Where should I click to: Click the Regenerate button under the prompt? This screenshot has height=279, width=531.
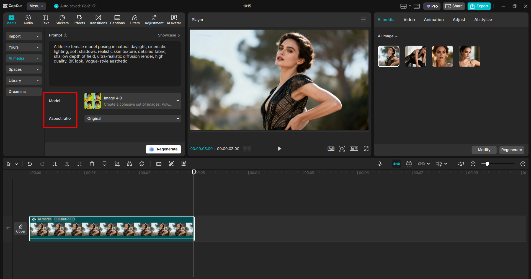click(x=163, y=149)
